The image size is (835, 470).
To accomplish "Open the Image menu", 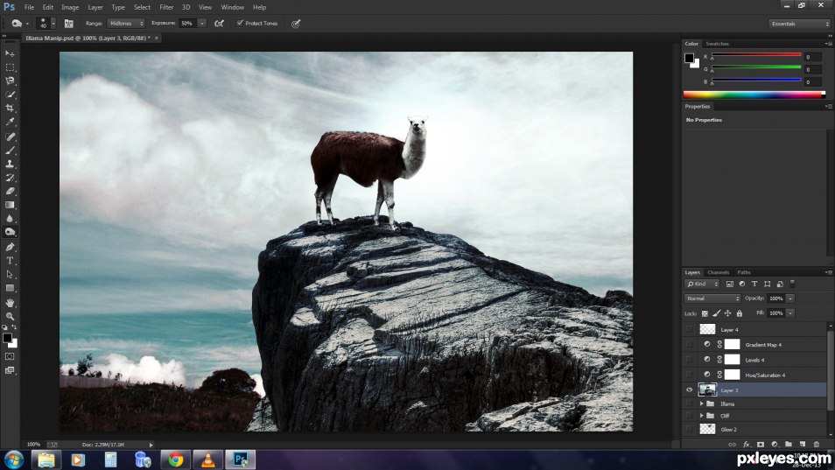I will coord(70,7).
